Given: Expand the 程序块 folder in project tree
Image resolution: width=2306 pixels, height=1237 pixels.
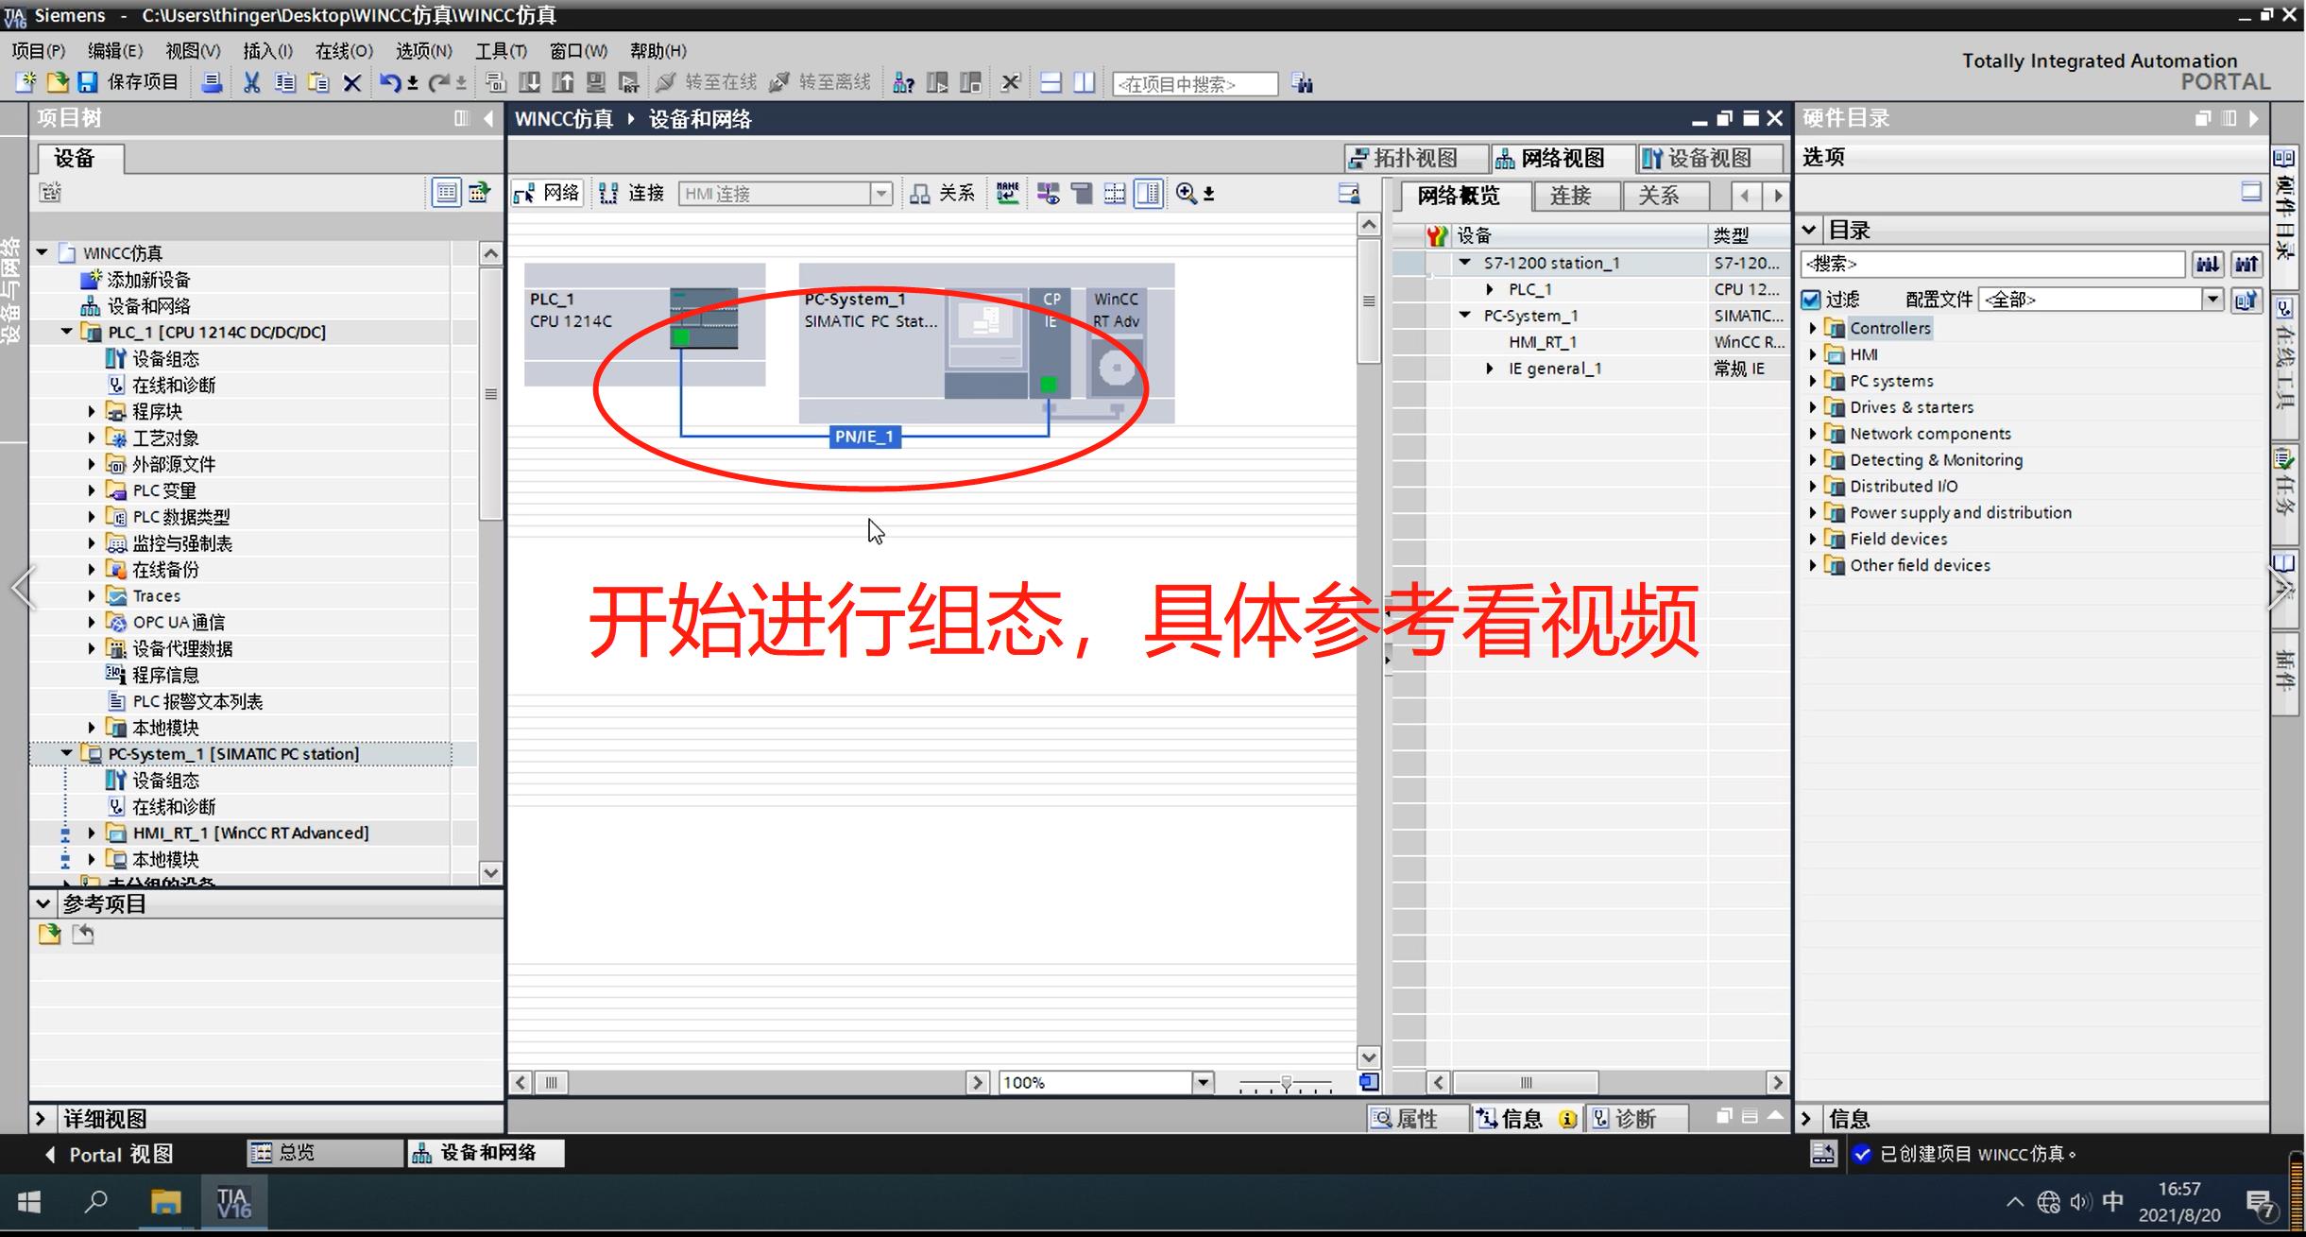Looking at the screenshot, I should point(92,411).
